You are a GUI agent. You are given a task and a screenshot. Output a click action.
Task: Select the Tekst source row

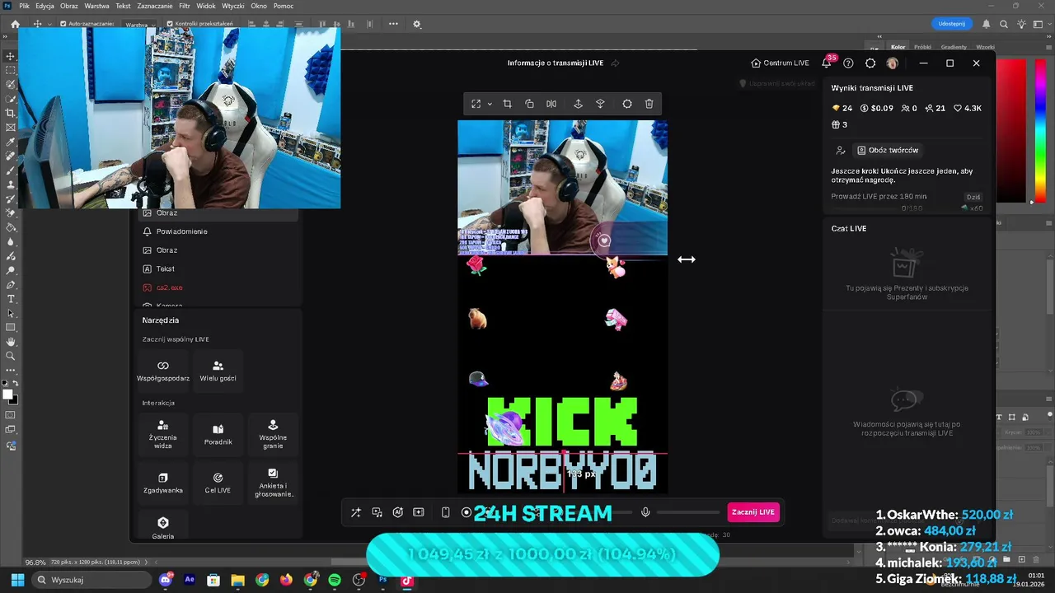(218, 268)
